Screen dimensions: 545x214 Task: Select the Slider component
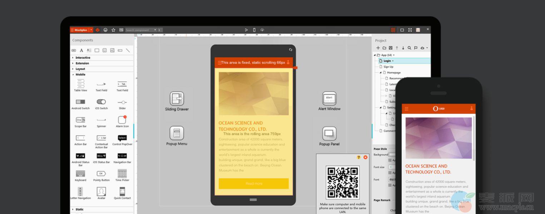pos(122,102)
